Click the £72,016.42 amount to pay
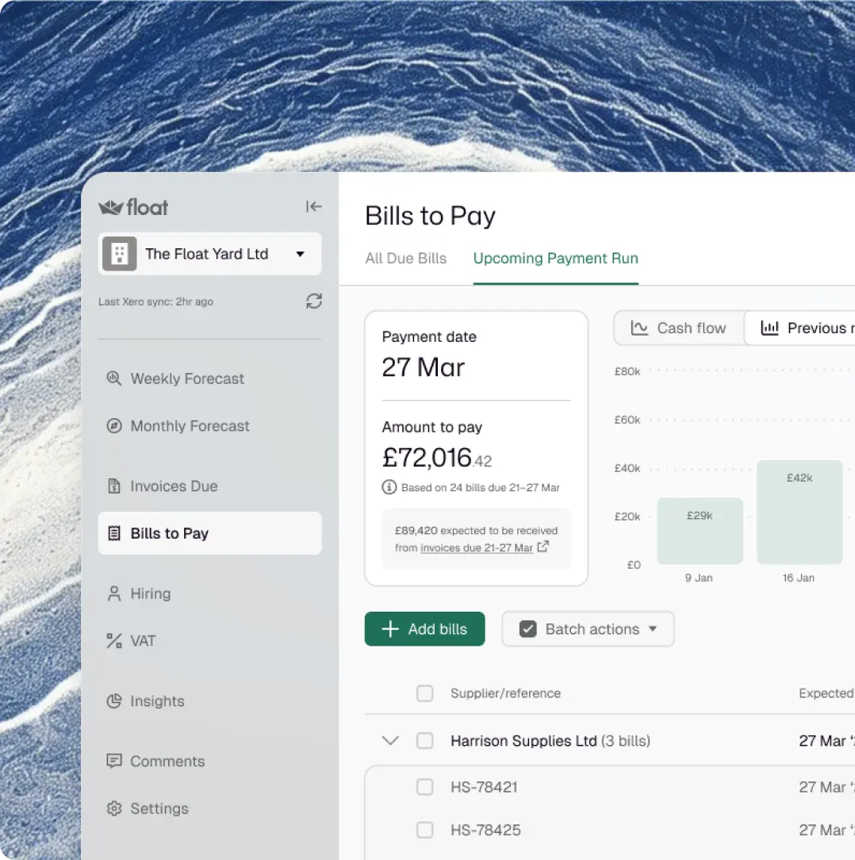 coord(436,458)
